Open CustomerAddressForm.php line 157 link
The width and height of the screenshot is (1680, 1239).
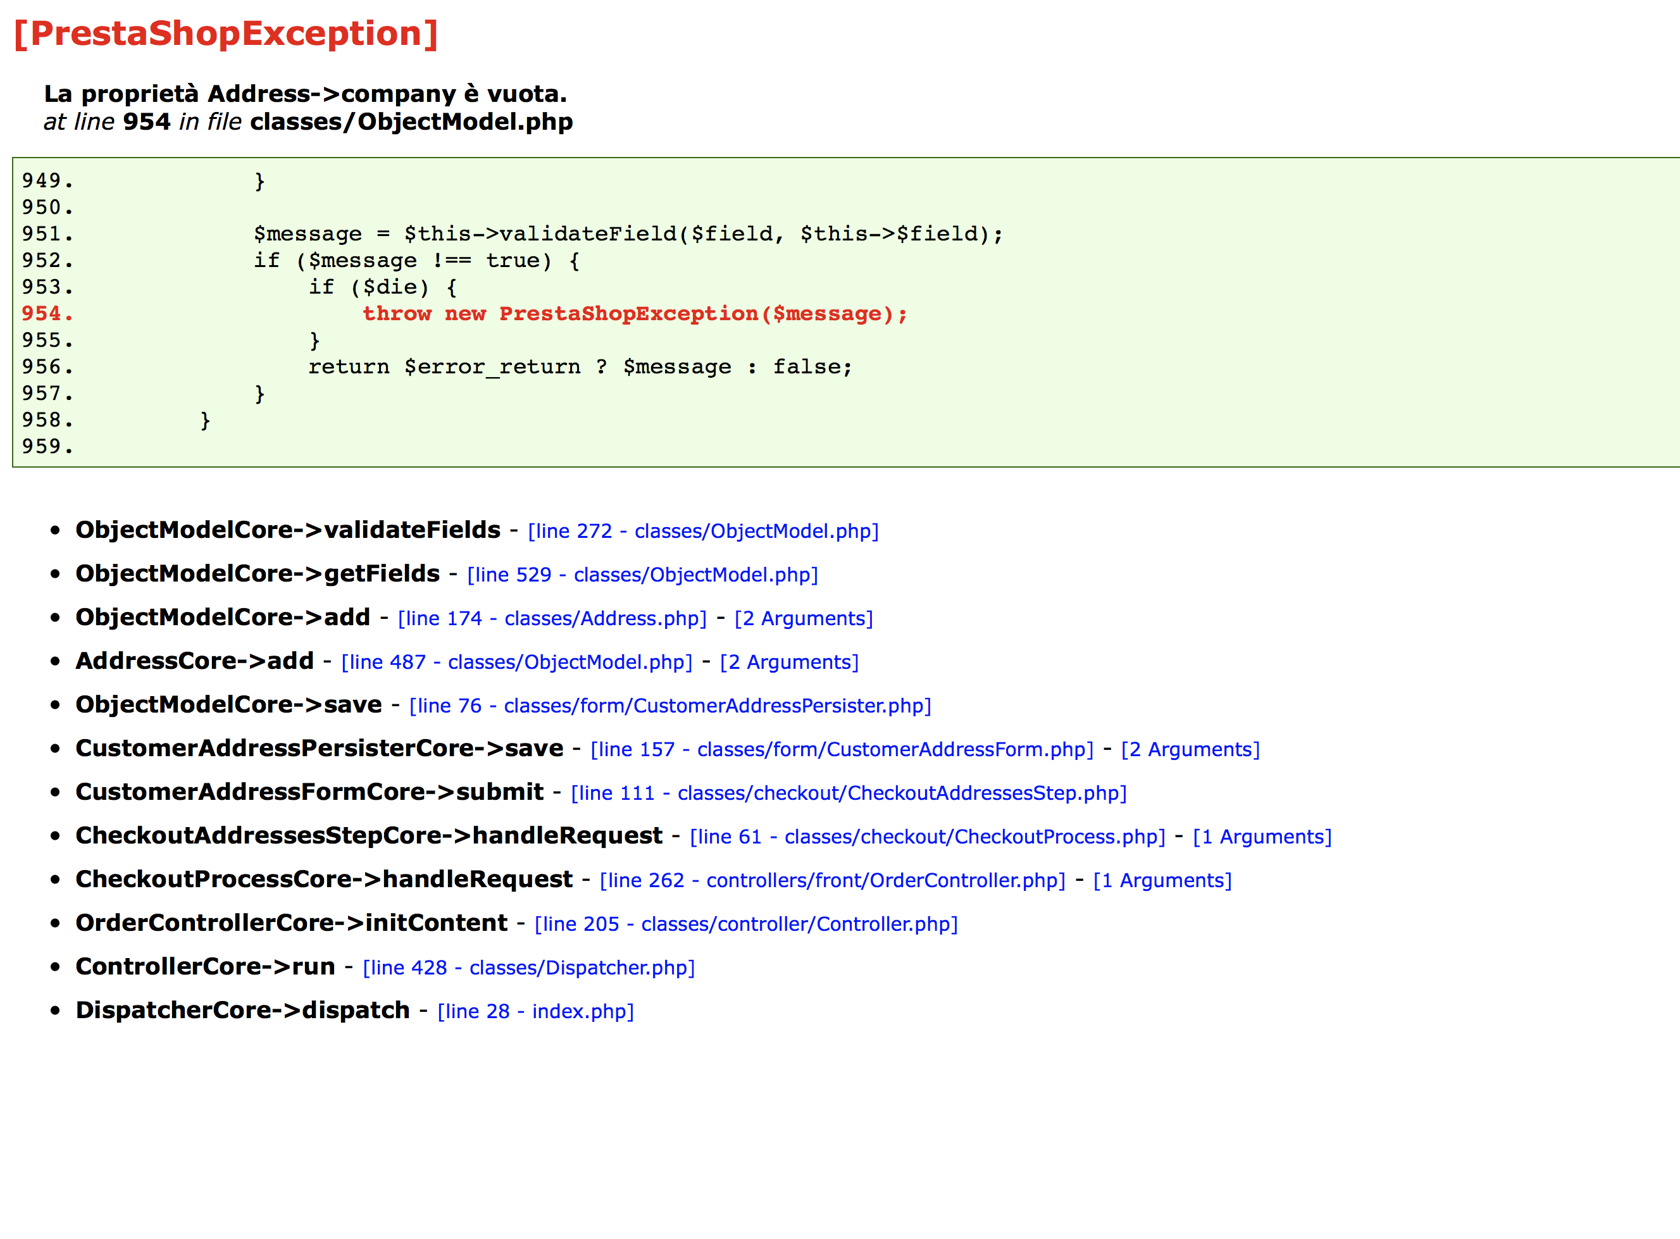coord(842,749)
